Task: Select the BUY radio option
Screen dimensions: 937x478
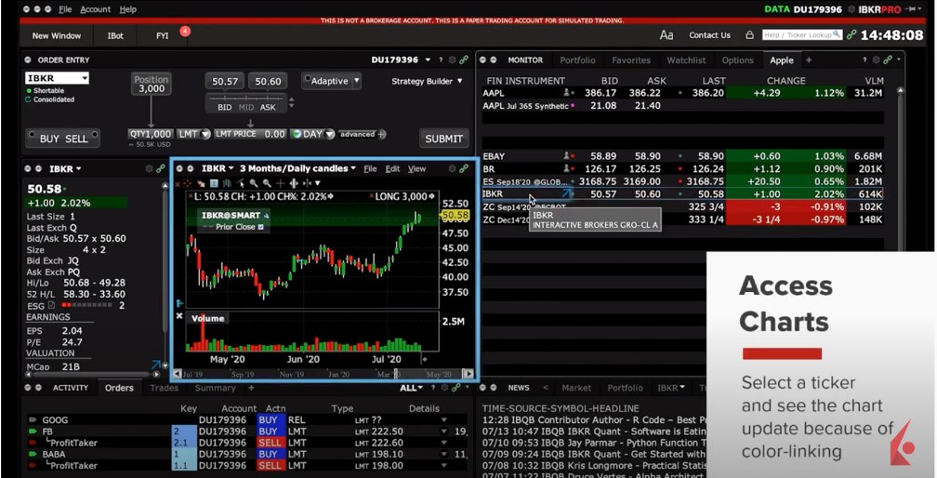Action: [49, 139]
